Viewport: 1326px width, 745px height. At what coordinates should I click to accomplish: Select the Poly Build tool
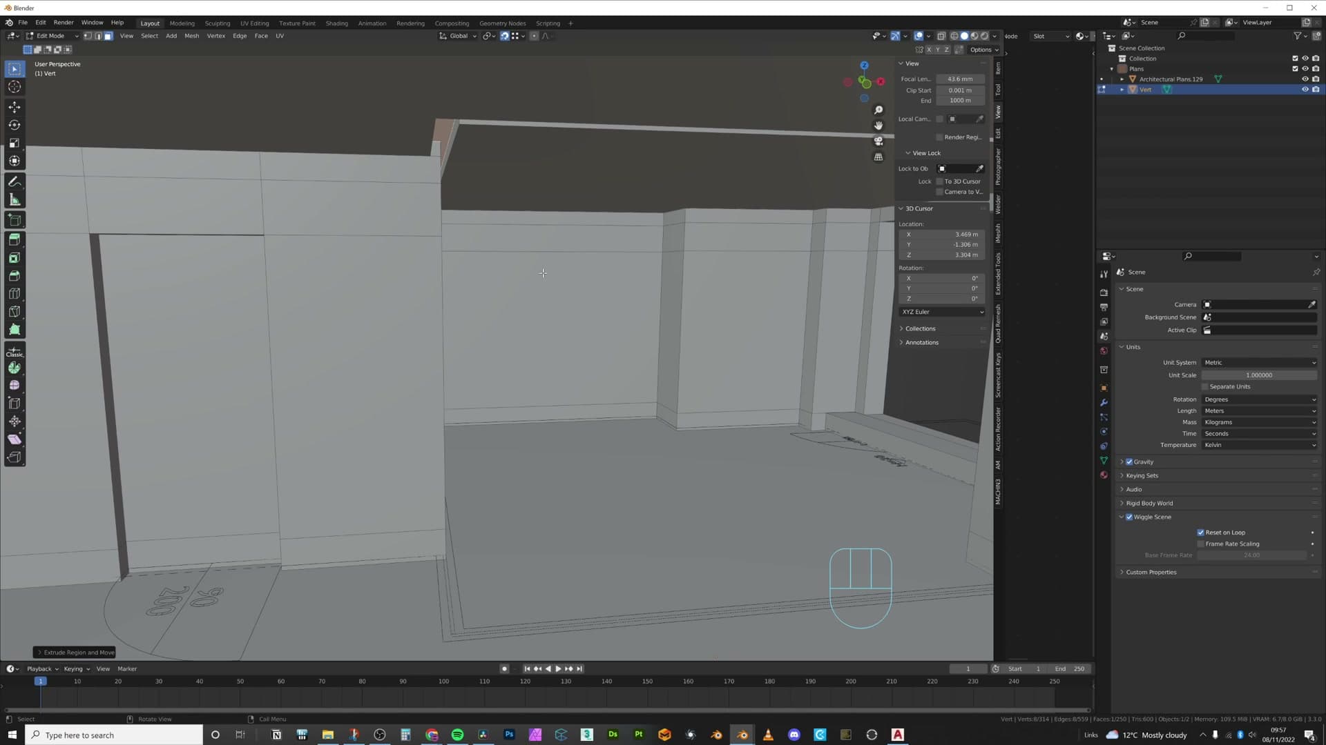click(15, 330)
